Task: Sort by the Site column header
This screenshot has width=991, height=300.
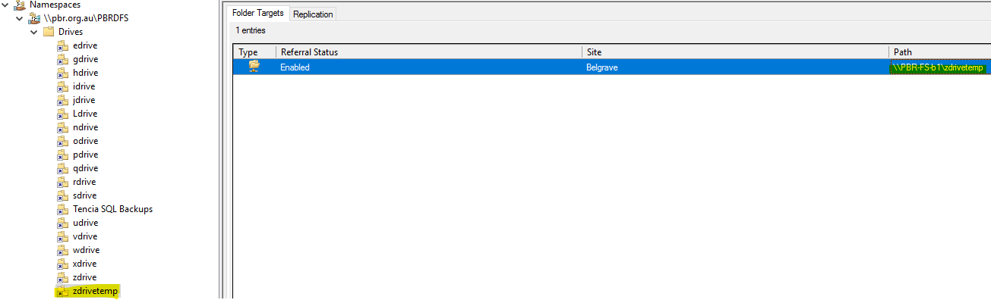Action: [736, 52]
